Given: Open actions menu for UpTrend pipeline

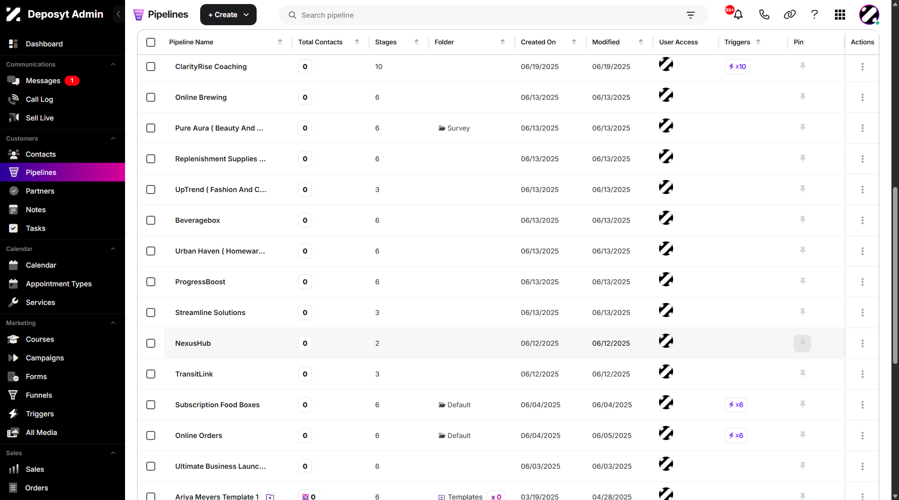Looking at the screenshot, I should pyautogui.click(x=862, y=190).
